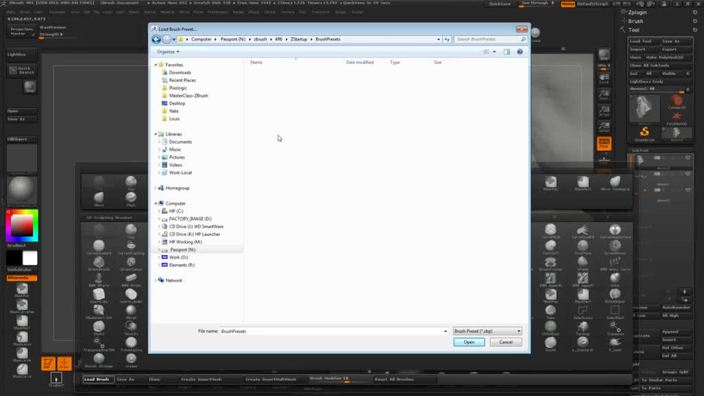Image resolution: width=704 pixels, height=396 pixels.
Task: Select the Pinch brush icon
Action: (x=131, y=197)
